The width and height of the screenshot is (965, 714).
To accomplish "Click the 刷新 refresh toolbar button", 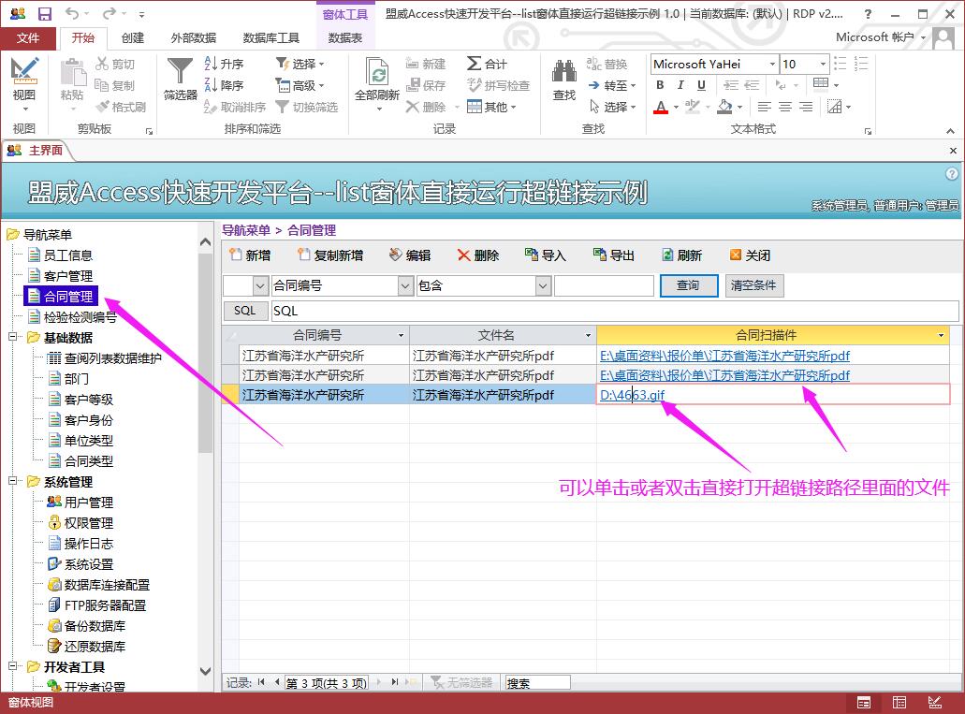I will click(x=681, y=255).
